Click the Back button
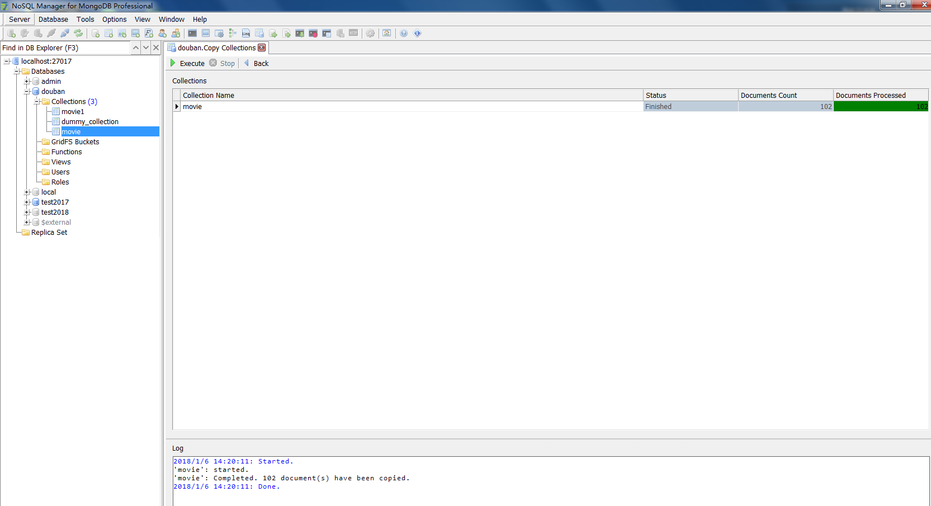 (x=257, y=63)
